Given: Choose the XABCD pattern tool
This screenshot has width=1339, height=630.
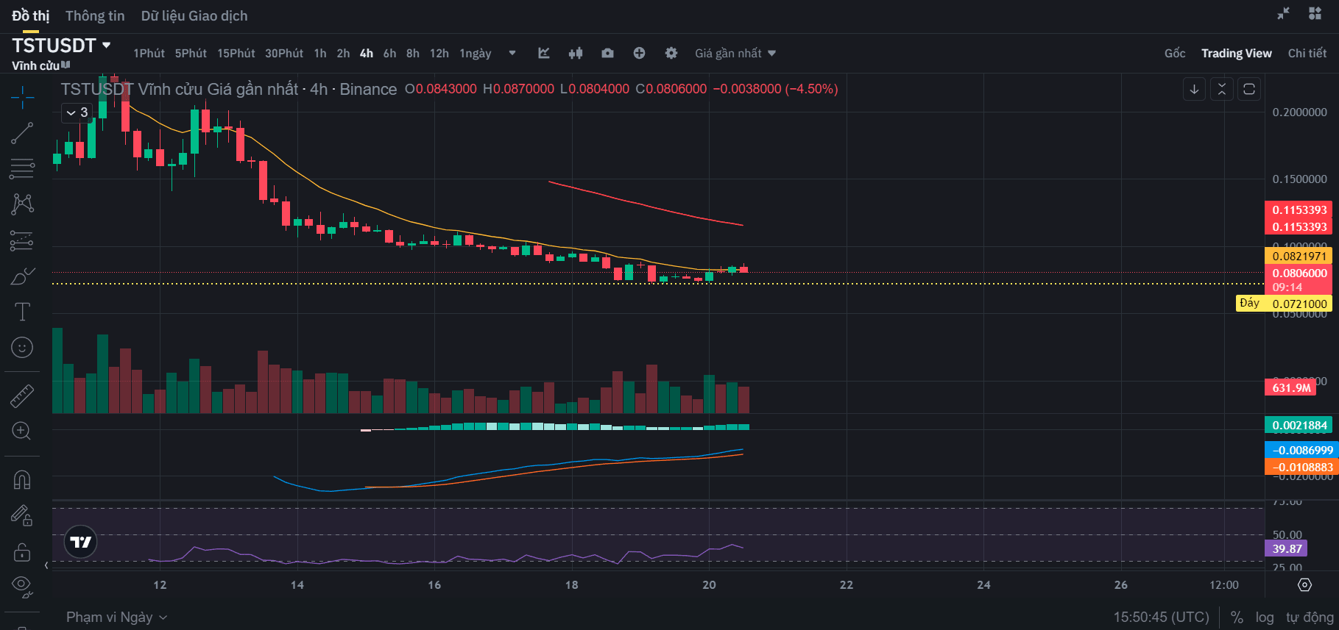Looking at the screenshot, I should coord(22,204).
